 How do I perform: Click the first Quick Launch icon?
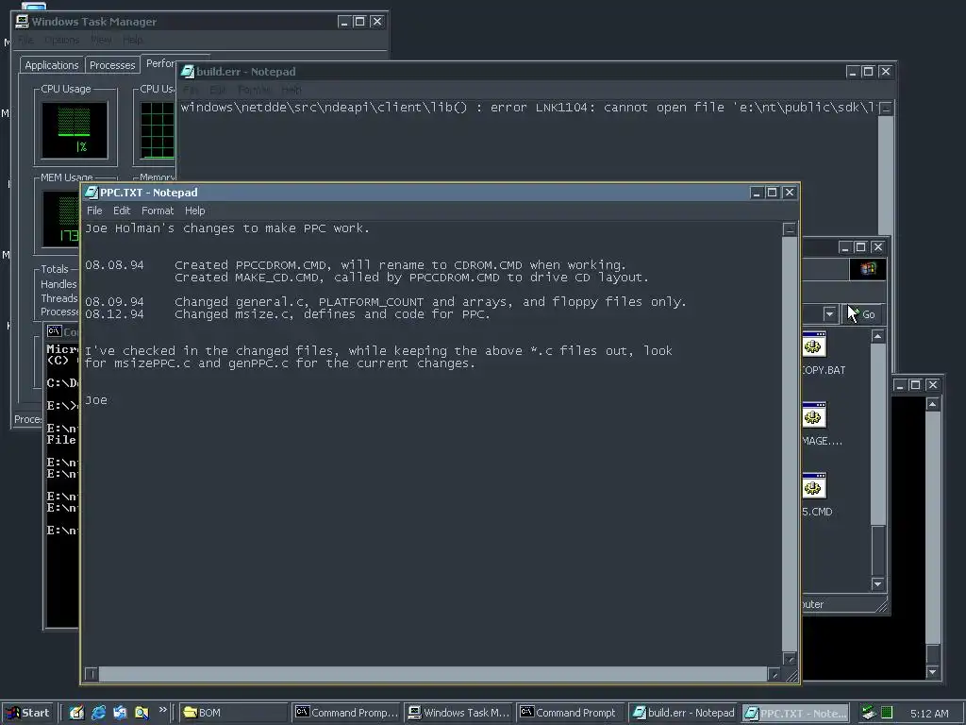76,713
